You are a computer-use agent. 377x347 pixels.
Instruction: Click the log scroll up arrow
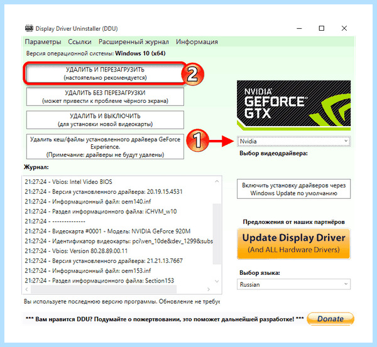coord(217,181)
